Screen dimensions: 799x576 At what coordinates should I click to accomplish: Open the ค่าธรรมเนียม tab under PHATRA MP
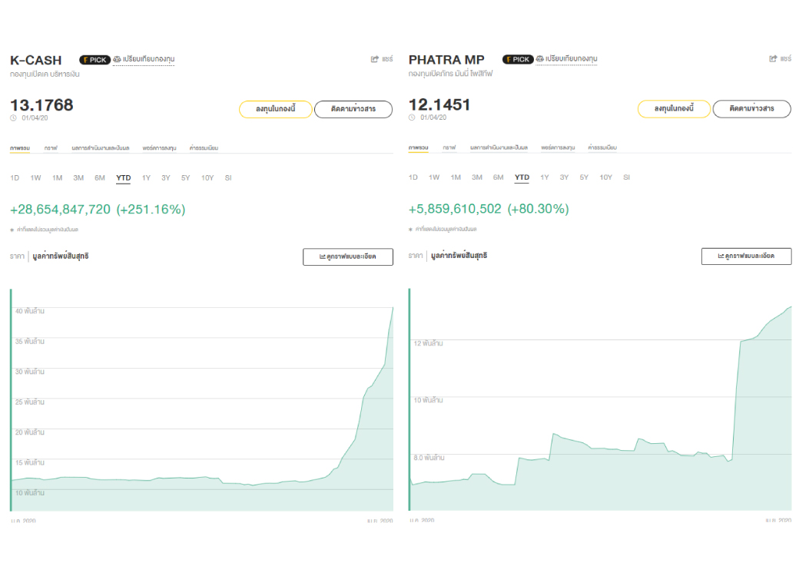click(602, 147)
